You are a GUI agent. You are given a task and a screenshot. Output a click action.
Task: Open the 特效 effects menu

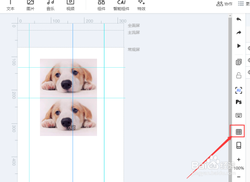click(141, 6)
